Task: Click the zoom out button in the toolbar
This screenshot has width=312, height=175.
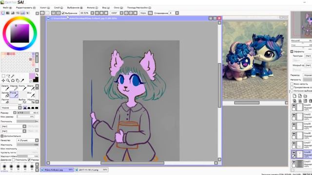Action: point(97,13)
